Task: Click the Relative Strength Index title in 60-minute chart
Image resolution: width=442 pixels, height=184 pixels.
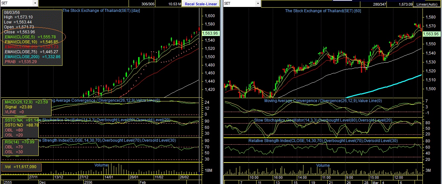Action: (x=323, y=141)
